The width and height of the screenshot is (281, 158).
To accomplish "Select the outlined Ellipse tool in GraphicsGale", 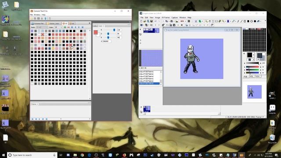I will click(252, 22).
